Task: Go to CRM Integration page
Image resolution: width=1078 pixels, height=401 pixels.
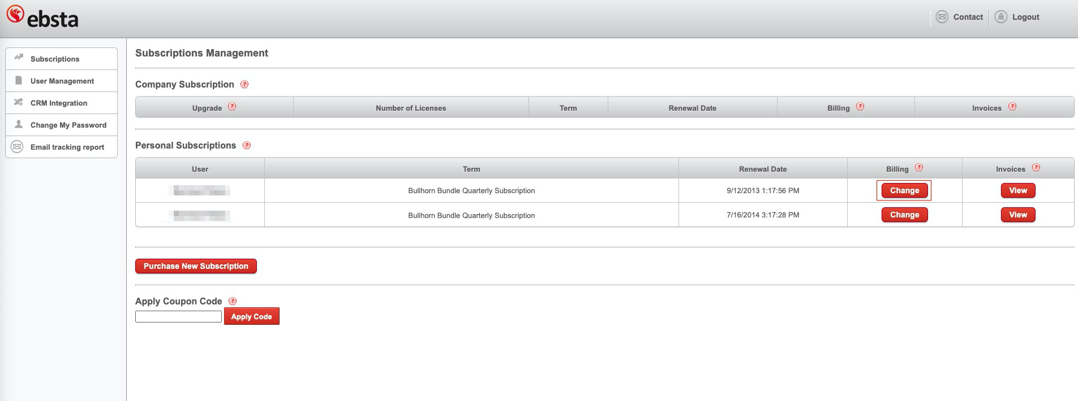Action: click(x=59, y=103)
